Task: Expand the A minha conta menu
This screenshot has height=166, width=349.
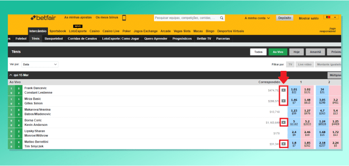Action: 257,18
